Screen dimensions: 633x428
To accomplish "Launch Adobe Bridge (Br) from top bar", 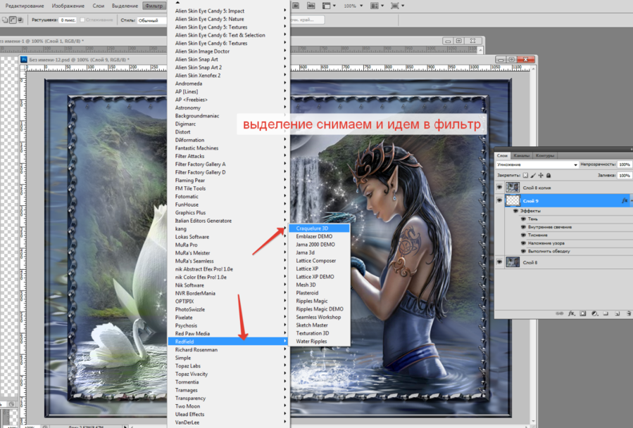I will pyautogui.click(x=296, y=6).
